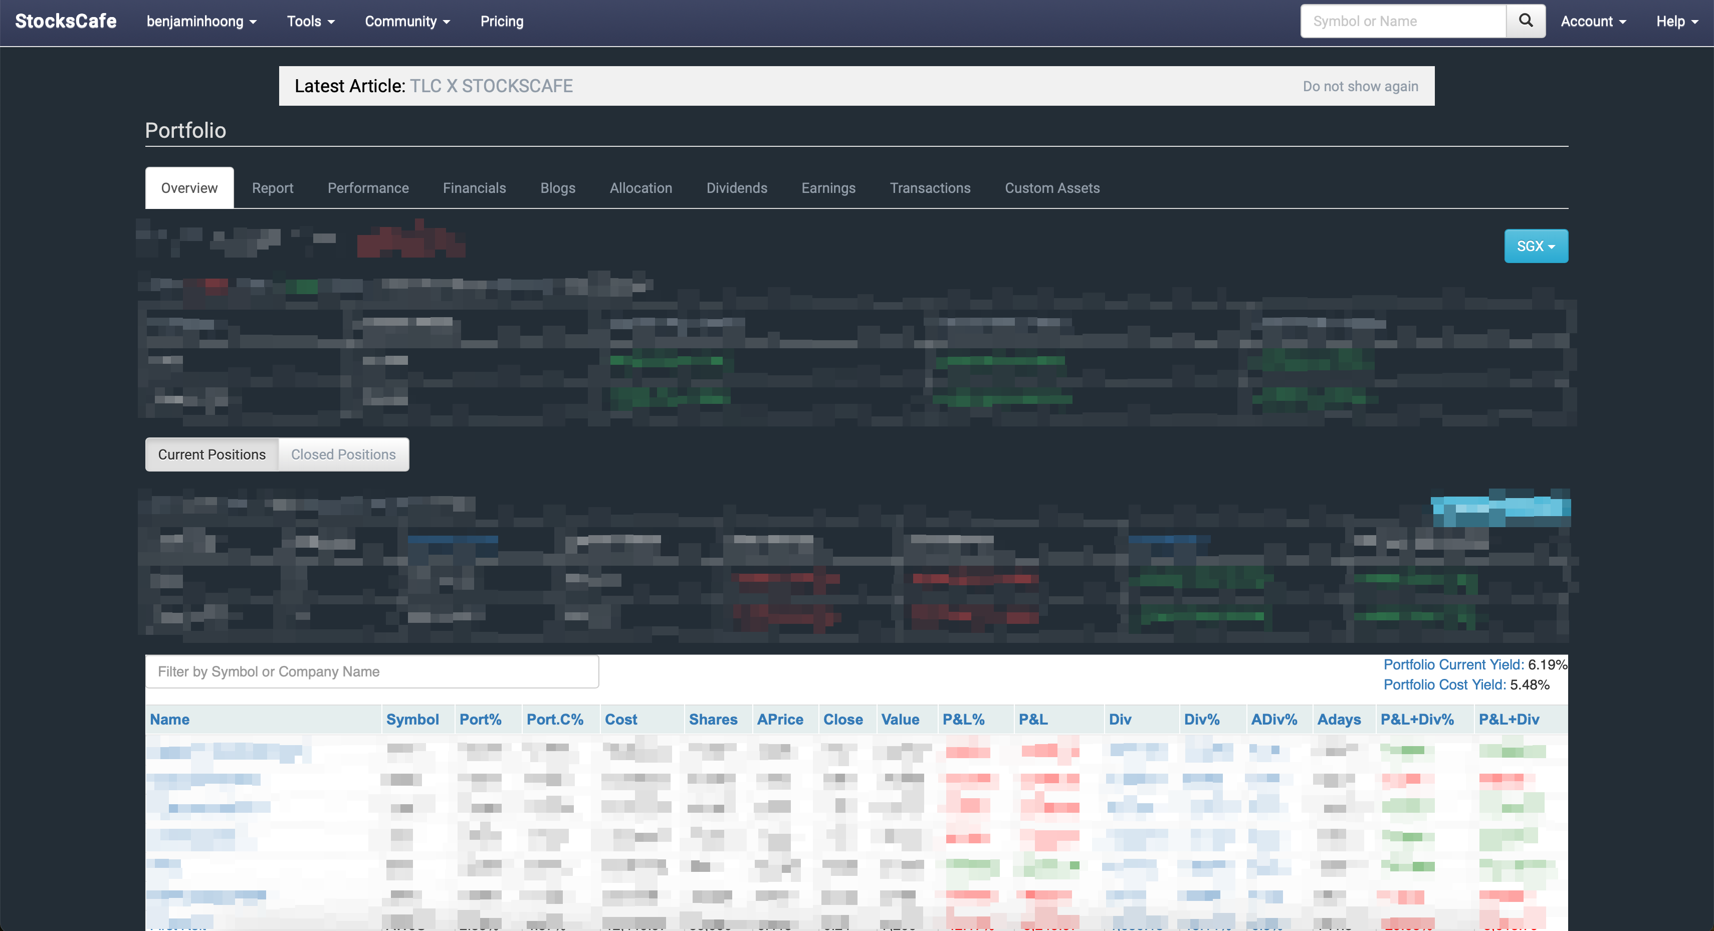The width and height of the screenshot is (1714, 931).
Task: Switch to the Performance tab
Action: [368, 188]
